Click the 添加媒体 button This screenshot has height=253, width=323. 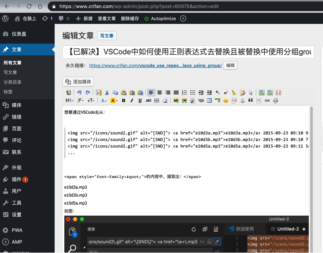point(78,82)
